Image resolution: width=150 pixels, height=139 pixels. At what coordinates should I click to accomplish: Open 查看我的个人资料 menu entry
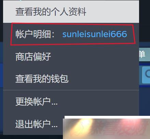pyautogui.click(x=51, y=12)
